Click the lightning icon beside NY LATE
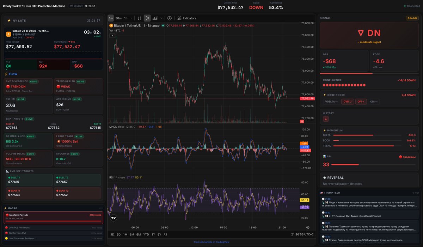Screen dimensions: 423x247 9,20
